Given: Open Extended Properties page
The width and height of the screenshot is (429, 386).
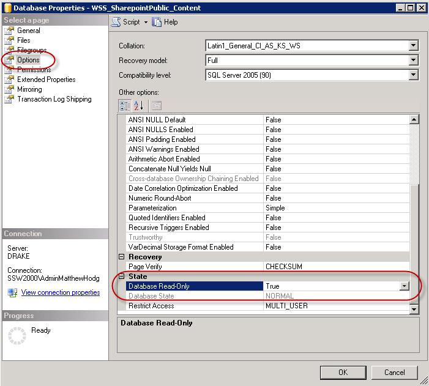Looking at the screenshot, I should pyautogui.click(x=46, y=80).
